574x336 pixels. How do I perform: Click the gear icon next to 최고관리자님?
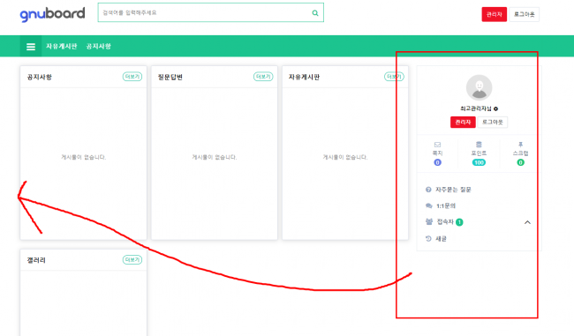point(495,108)
